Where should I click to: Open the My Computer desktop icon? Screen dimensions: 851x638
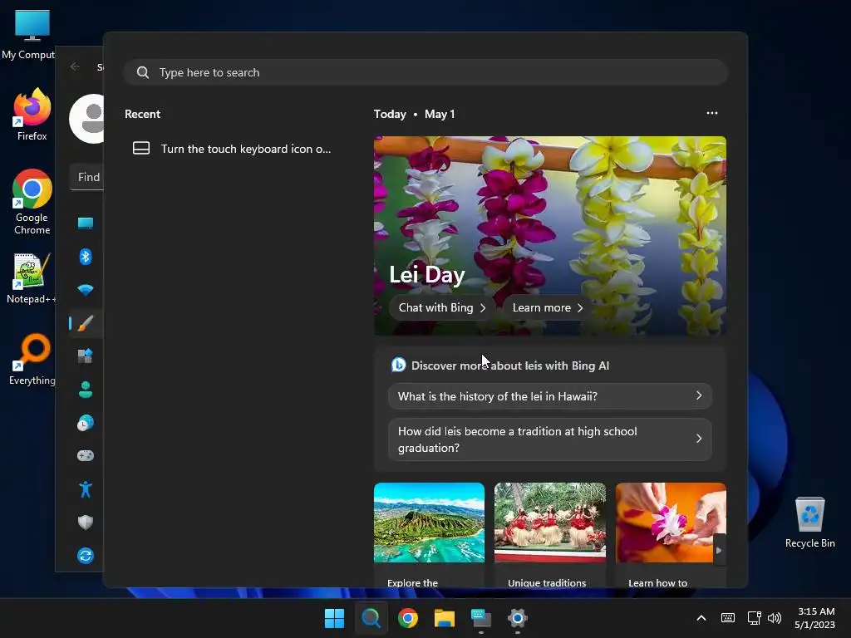[x=32, y=35]
